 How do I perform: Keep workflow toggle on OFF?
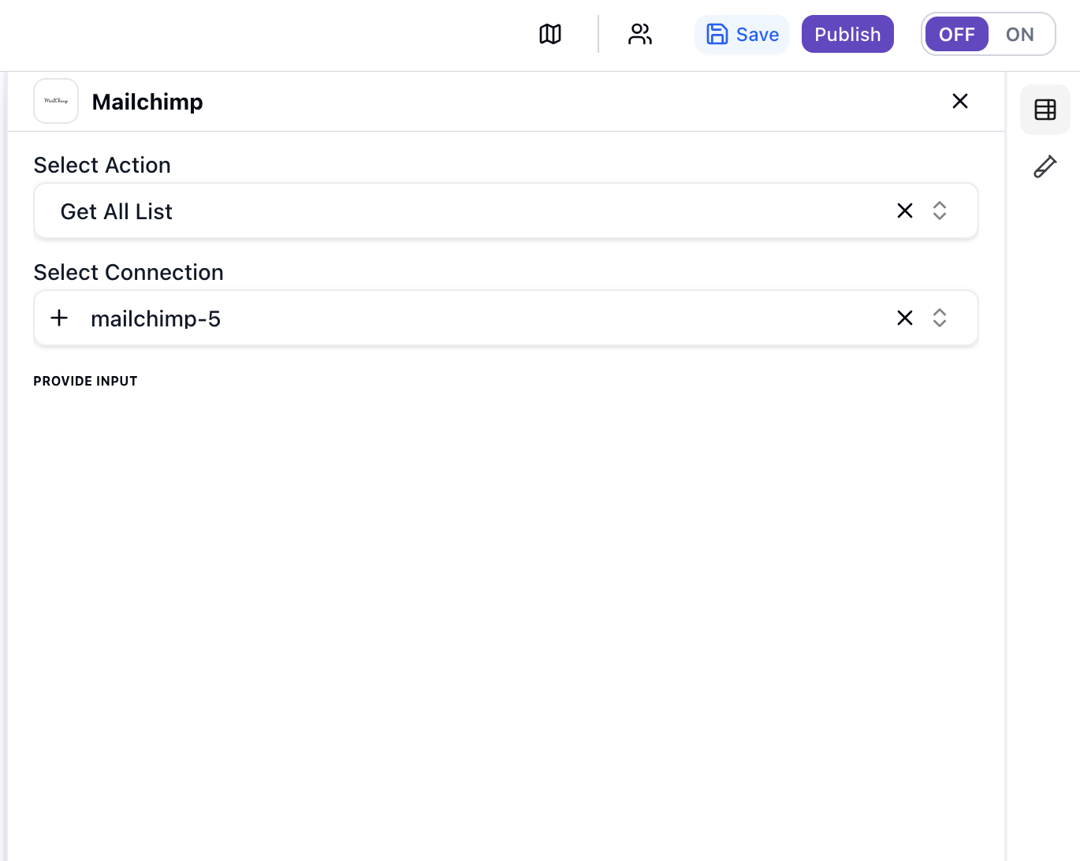[956, 34]
